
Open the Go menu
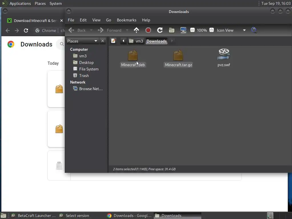109,20
